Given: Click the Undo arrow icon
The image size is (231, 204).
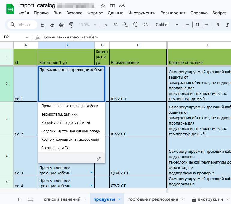Looking at the screenshot, I should click(43, 25).
